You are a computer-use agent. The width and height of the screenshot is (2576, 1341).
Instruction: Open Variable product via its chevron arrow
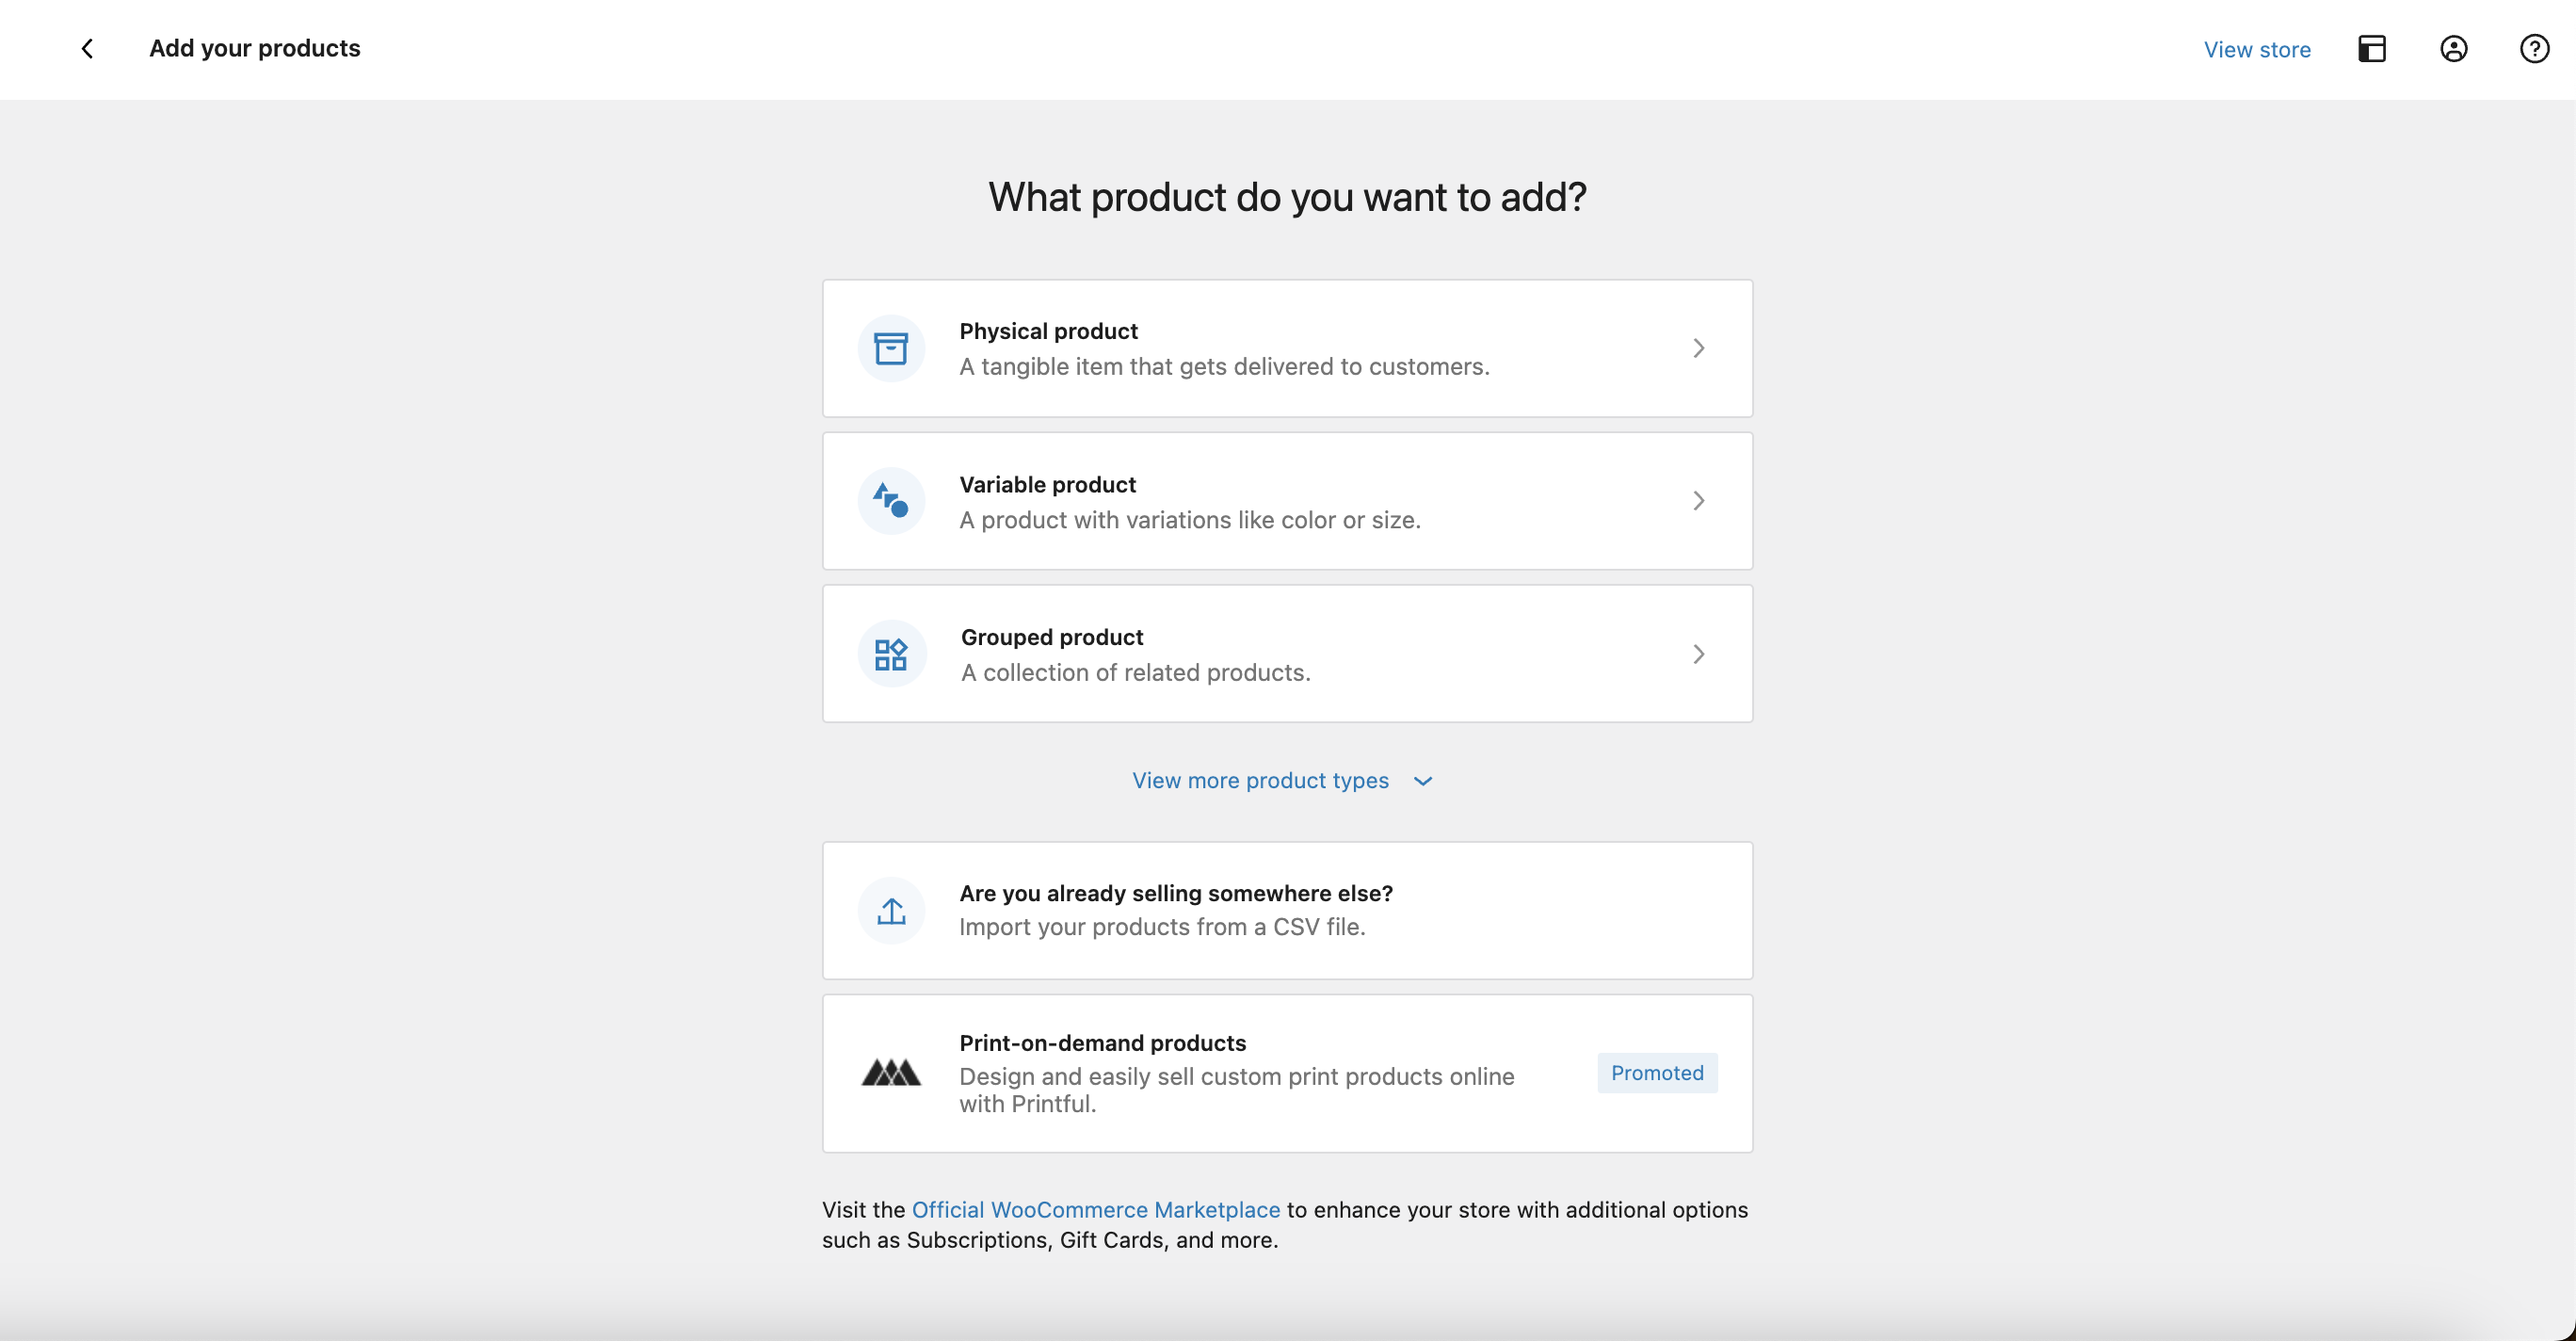point(1699,500)
